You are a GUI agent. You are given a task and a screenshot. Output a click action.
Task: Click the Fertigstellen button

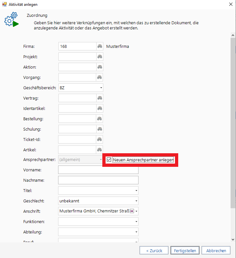point(185,251)
